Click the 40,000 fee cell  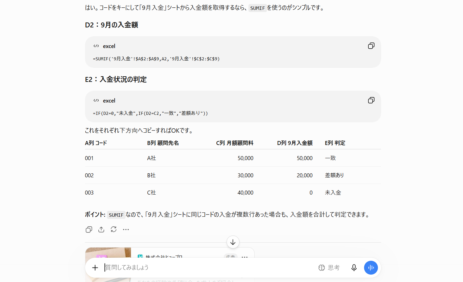(245, 192)
